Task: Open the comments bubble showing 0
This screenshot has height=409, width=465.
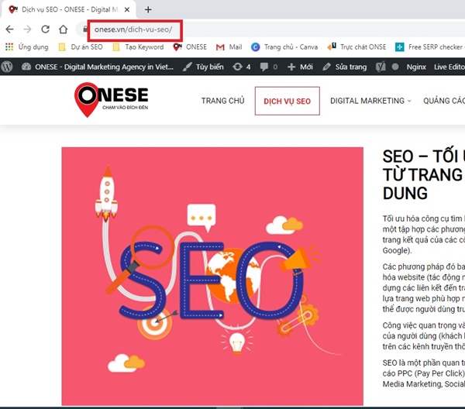Action: pyautogui.click(x=269, y=67)
